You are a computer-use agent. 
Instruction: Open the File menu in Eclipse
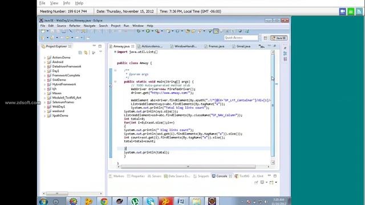tap(43, 26)
